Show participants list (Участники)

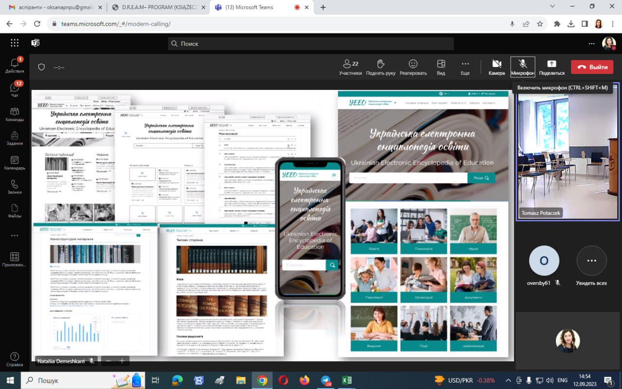coord(350,67)
